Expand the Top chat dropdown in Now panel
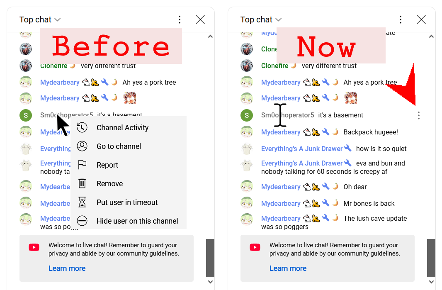442x290 pixels. [x=261, y=19]
